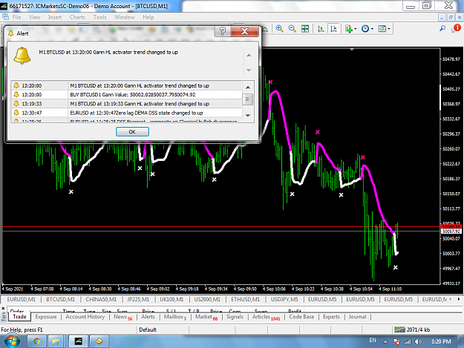Click the Alert dialog help question mark

(x=223, y=31)
